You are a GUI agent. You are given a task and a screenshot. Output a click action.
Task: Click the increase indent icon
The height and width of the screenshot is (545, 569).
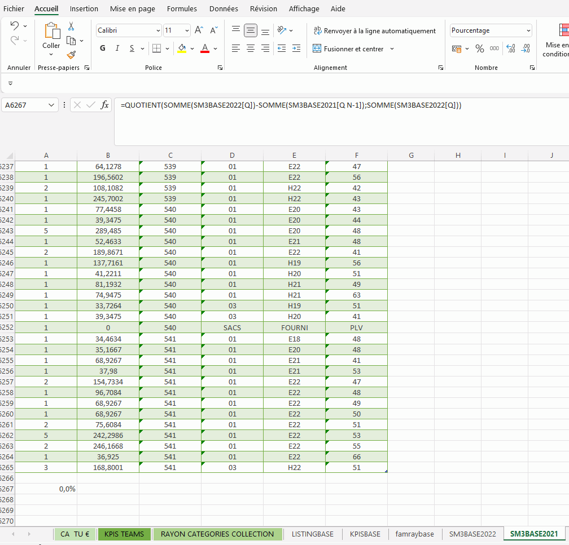coord(296,48)
